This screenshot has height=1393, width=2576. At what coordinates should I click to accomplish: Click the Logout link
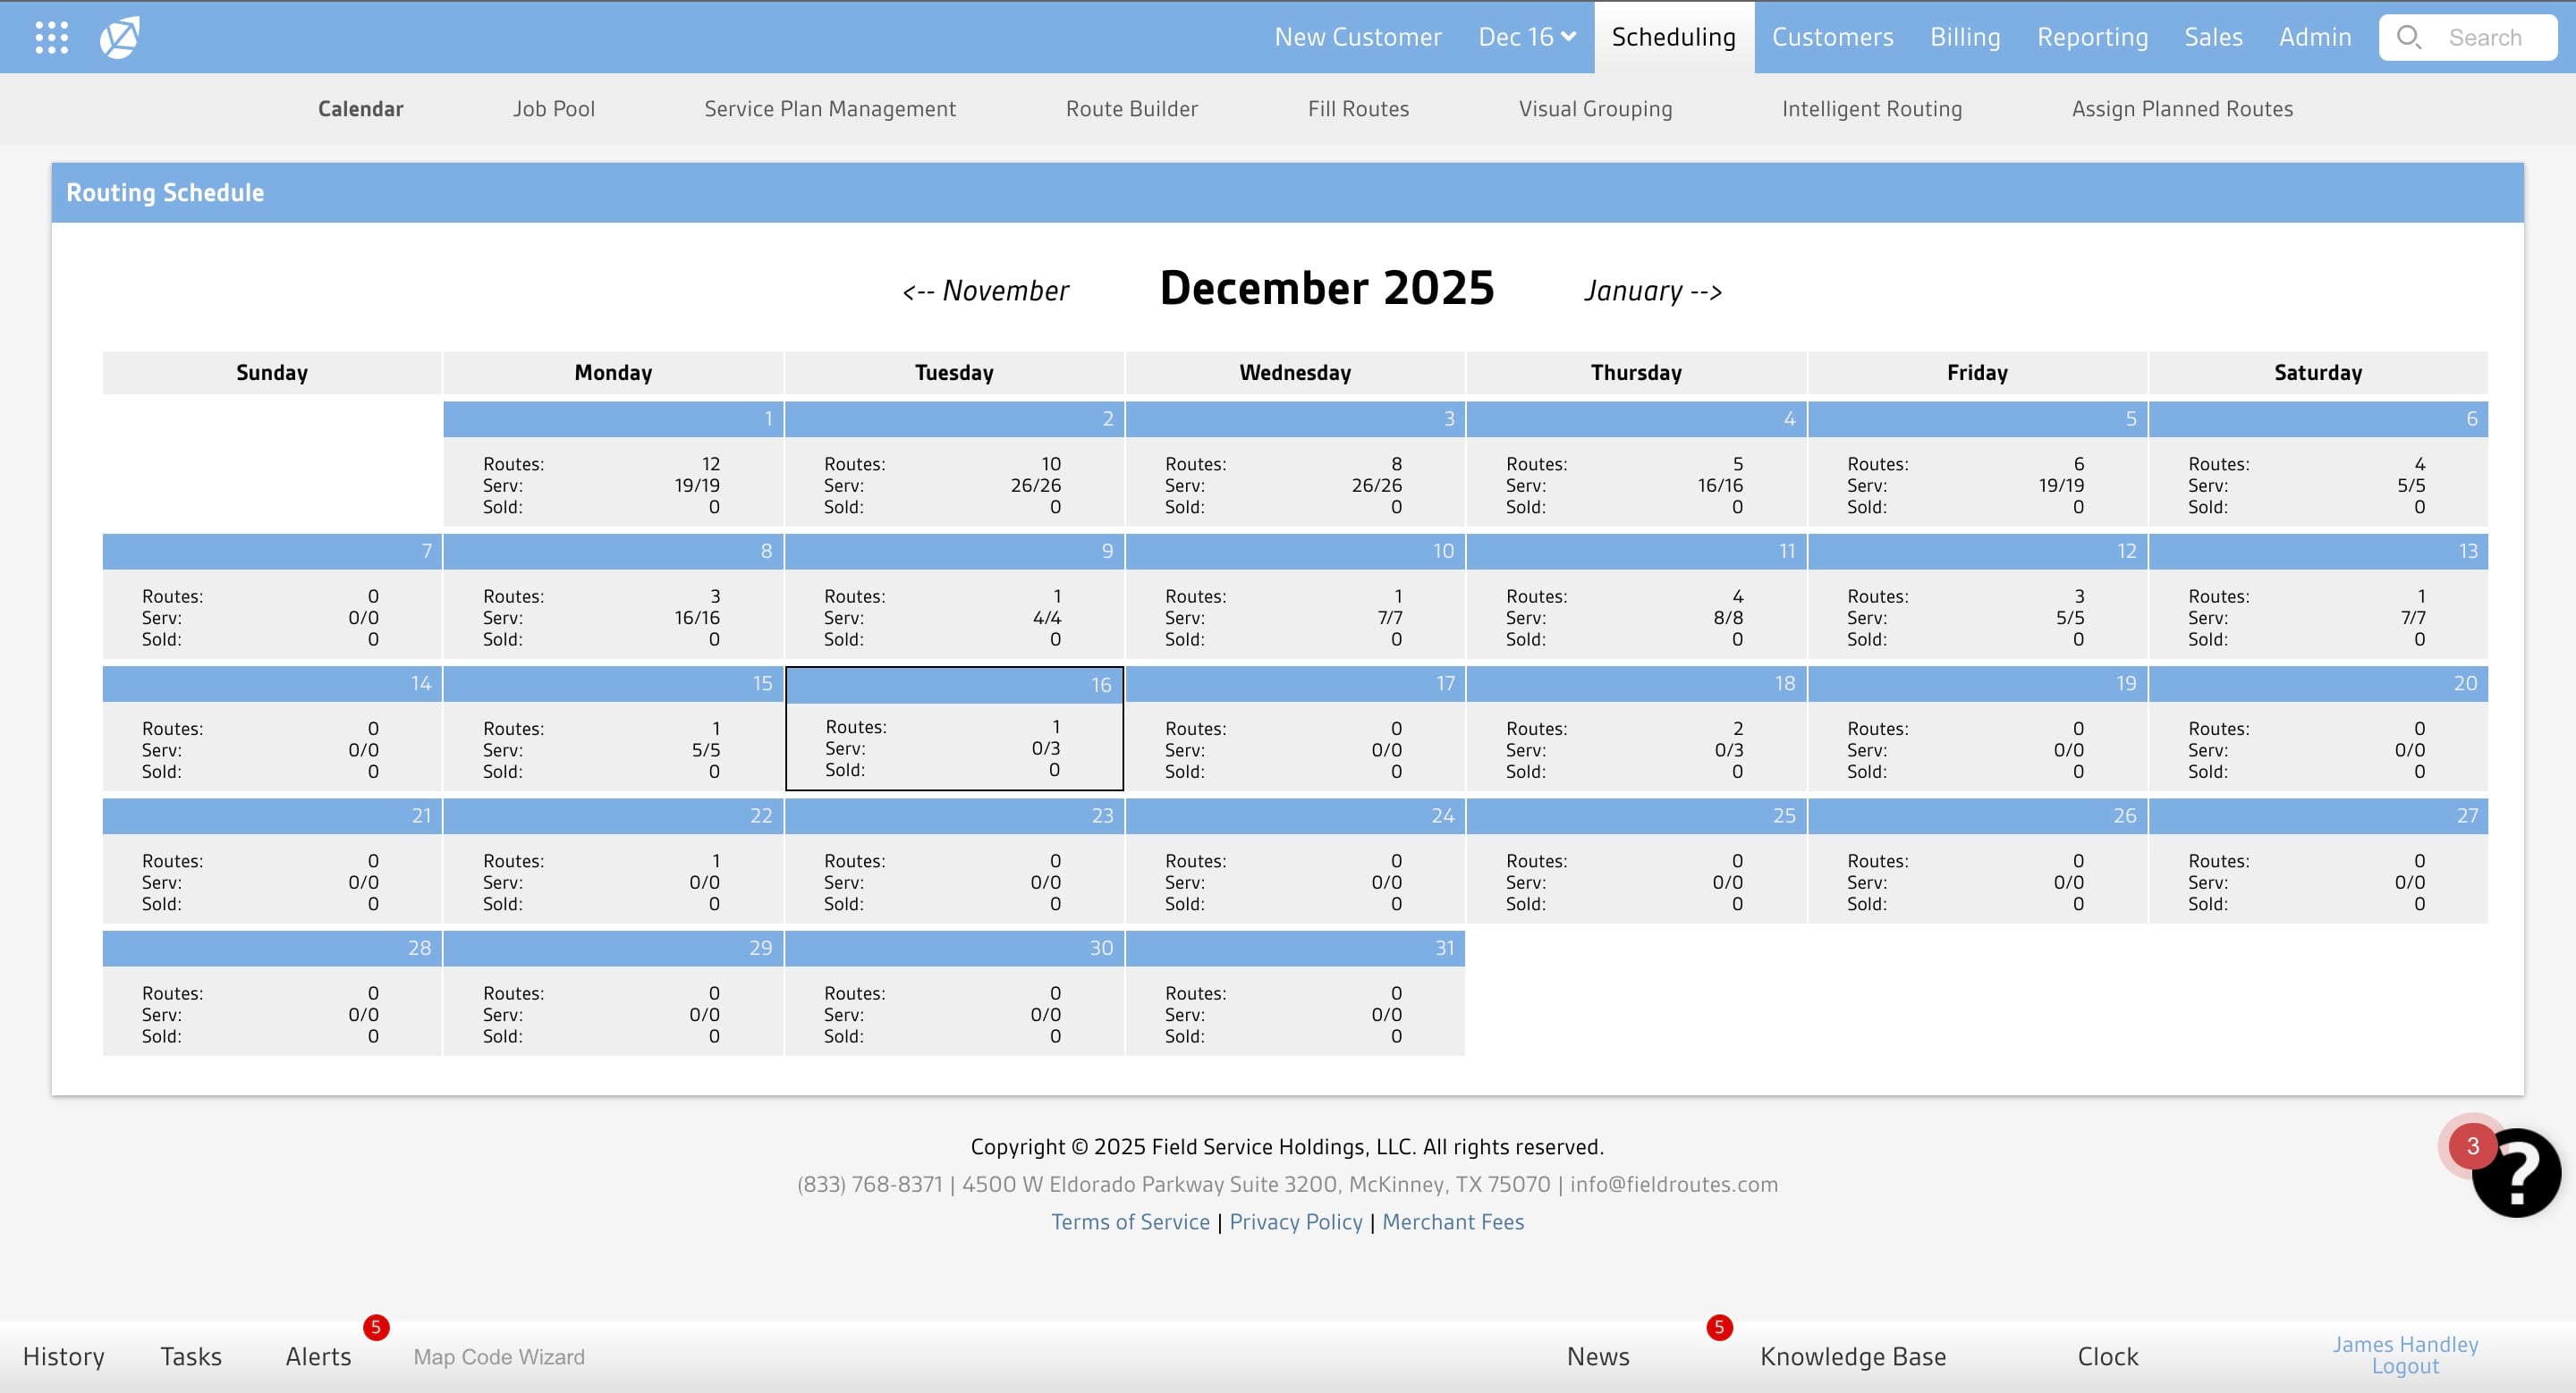[2404, 1366]
